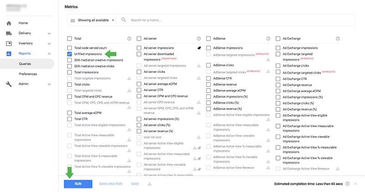The width and height of the screenshot is (365, 192).
Task: Collapse the Reports section chevron
Action: point(49,54)
